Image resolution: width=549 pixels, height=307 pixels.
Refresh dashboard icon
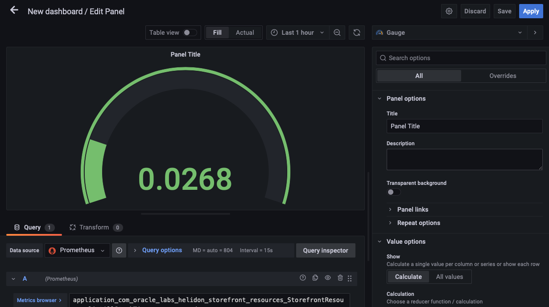357,33
